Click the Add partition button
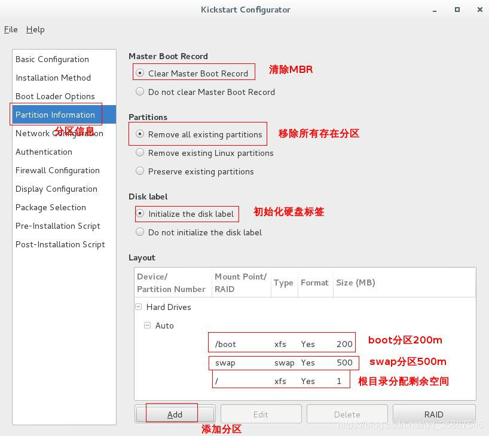489x436 pixels. tap(175, 414)
